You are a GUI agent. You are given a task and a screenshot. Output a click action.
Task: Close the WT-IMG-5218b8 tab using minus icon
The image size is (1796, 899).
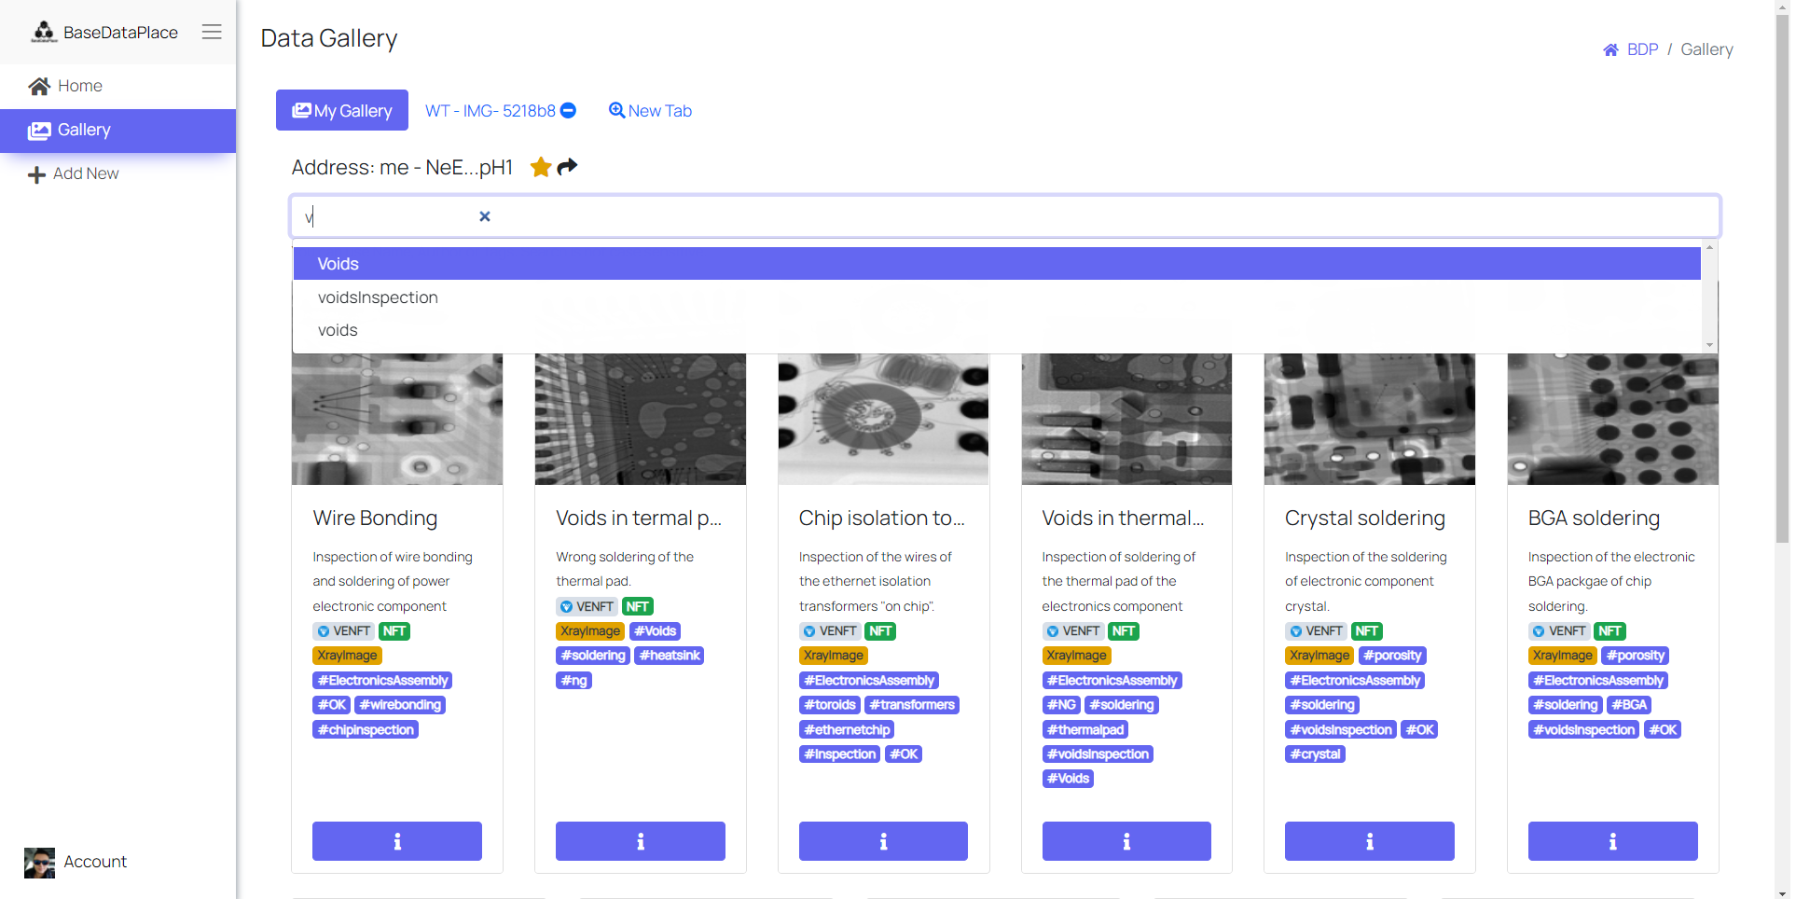[568, 111]
